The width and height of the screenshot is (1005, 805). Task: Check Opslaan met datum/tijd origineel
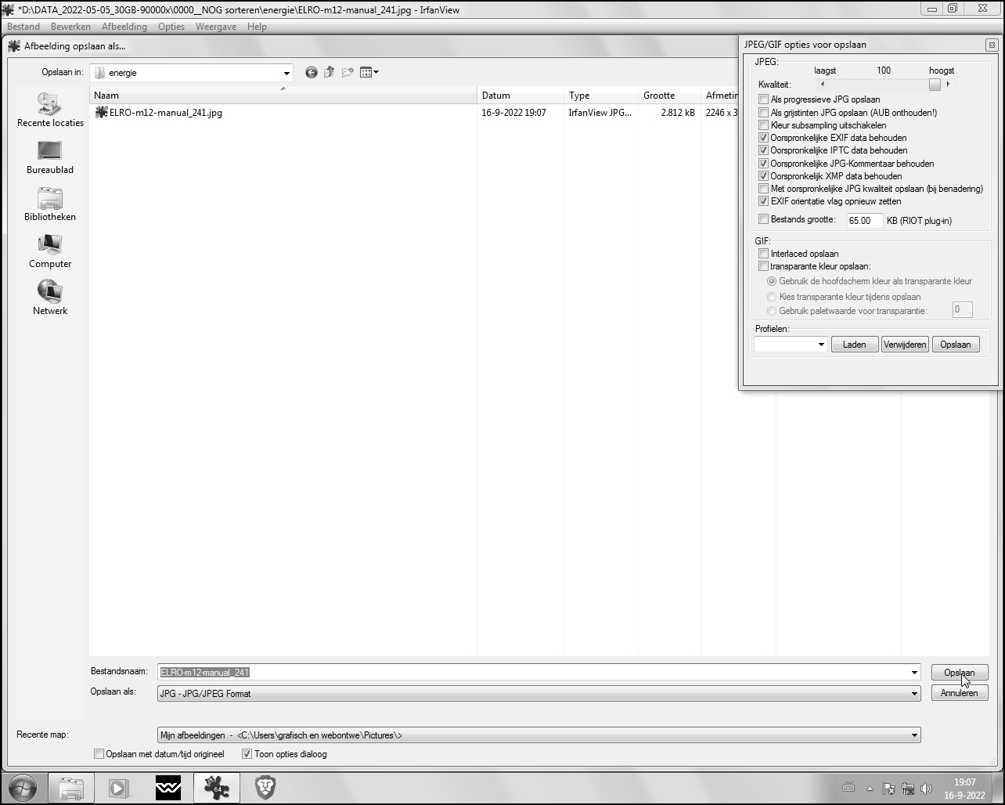[x=99, y=754]
